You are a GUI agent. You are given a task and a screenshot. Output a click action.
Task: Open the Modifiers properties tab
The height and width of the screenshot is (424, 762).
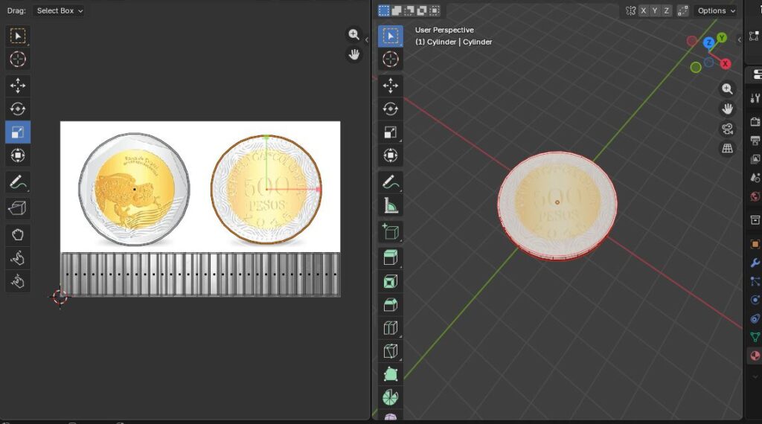tap(755, 263)
